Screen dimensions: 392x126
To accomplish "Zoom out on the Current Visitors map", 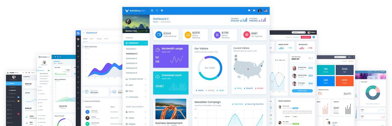I will pyautogui.click(x=236, y=59).
